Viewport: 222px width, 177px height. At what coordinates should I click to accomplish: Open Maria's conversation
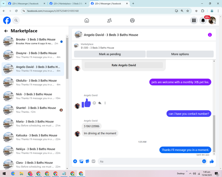pyautogui.click(x=33, y=123)
